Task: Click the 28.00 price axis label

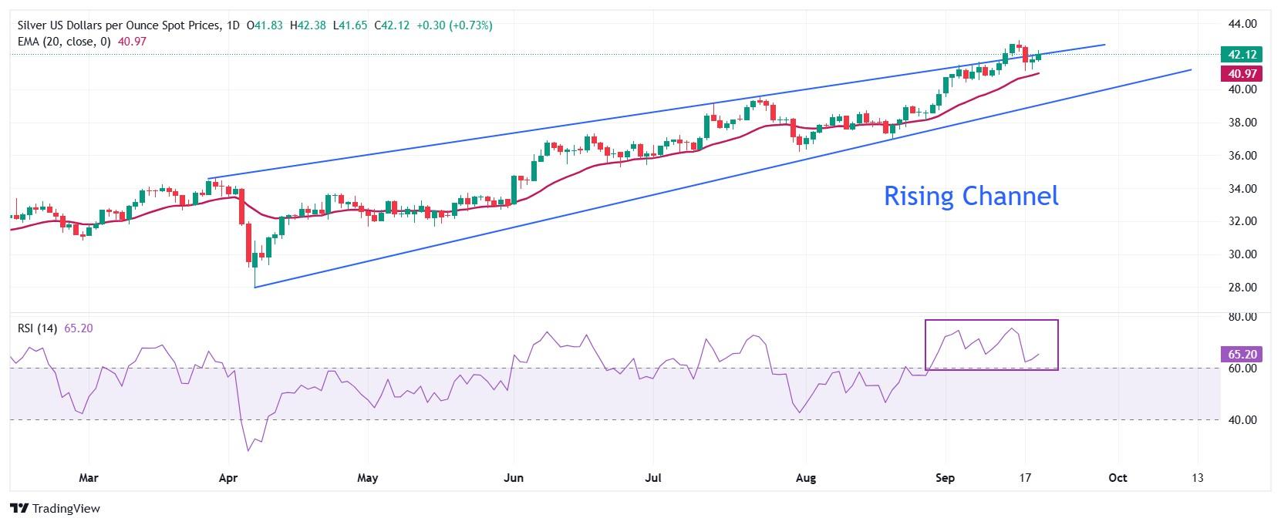Action: coord(1242,288)
